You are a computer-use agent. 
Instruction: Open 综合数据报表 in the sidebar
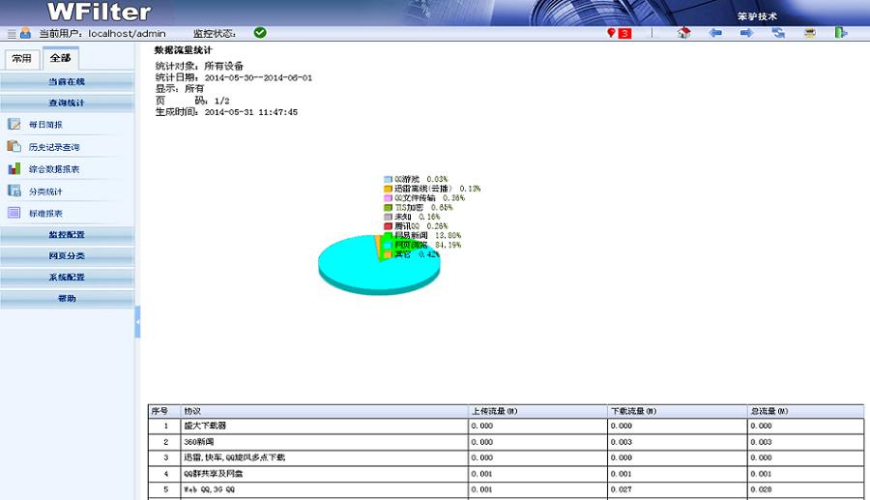pyautogui.click(x=53, y=169)
